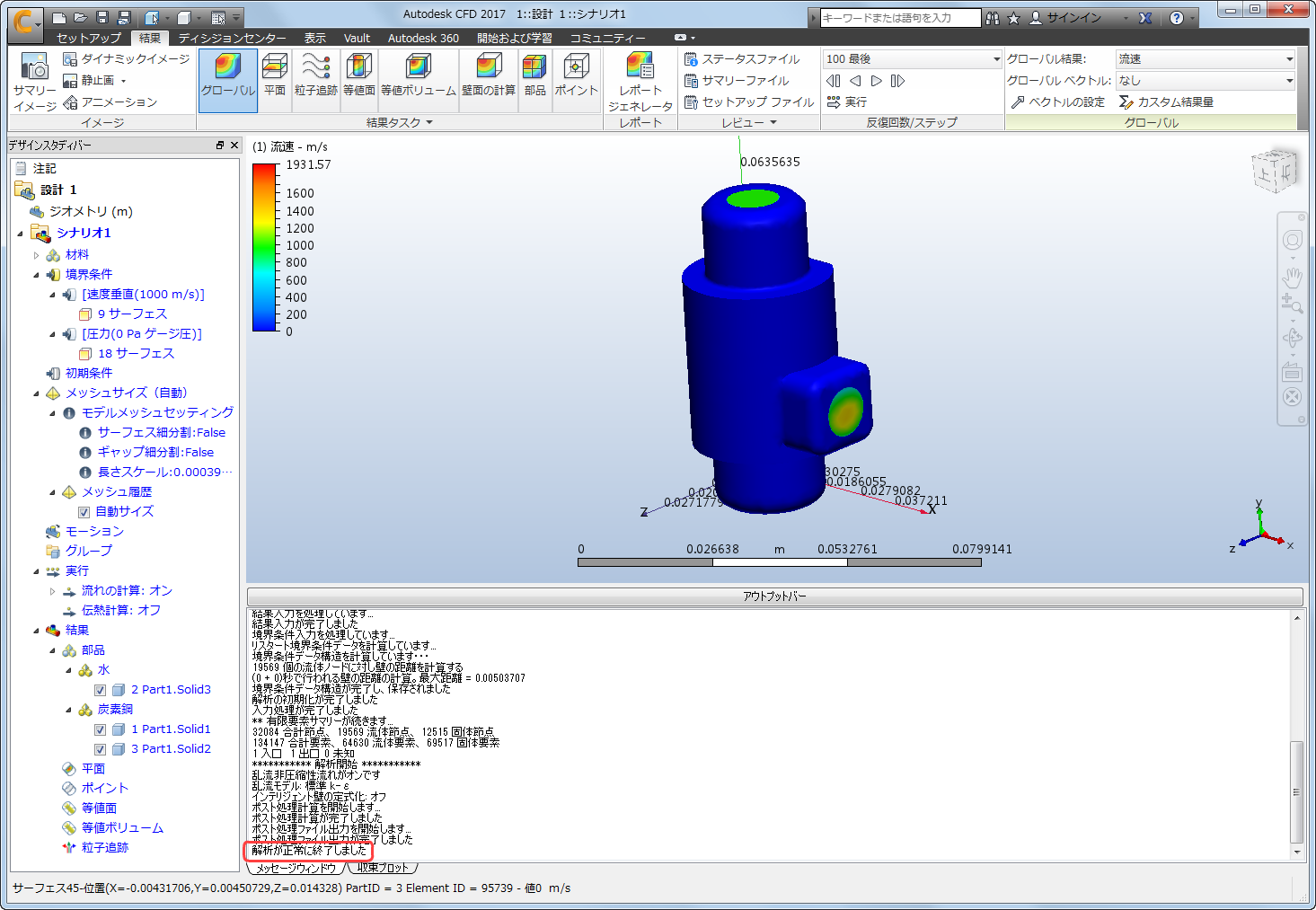
Task: Collapse the シナリオ1 tree node
Action: tap(21, 234)
